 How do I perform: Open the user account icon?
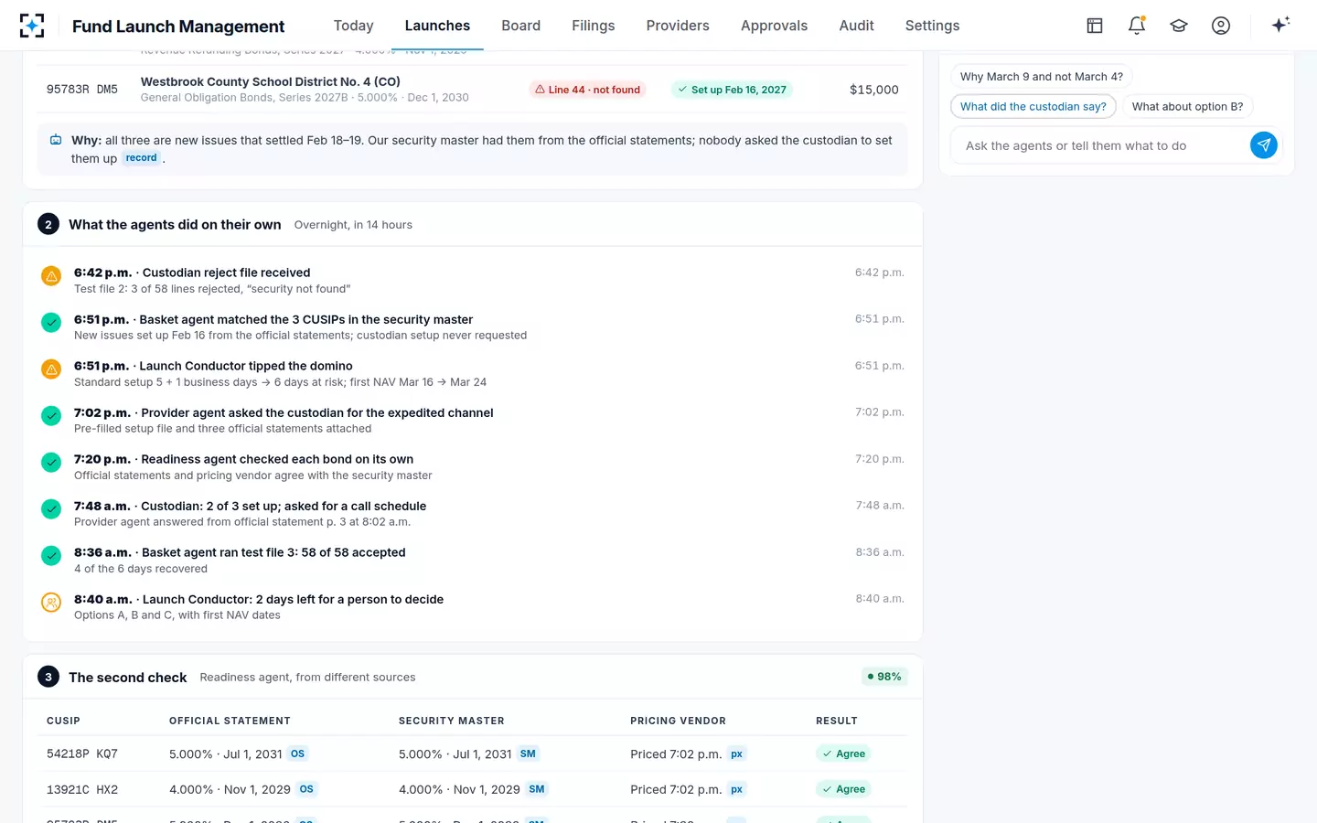(x=1221, y=26)
